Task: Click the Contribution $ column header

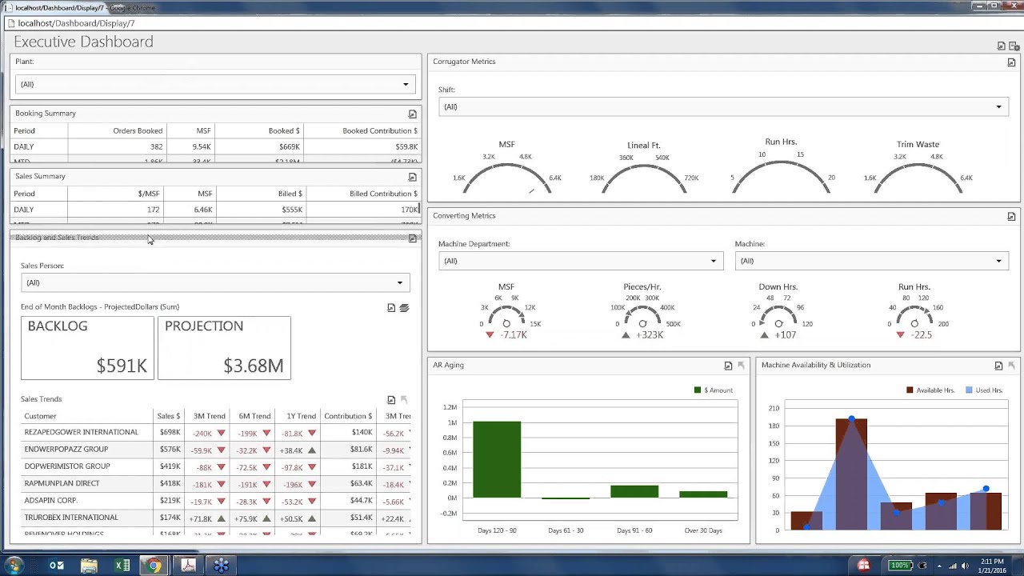Action: pos(348,416)
